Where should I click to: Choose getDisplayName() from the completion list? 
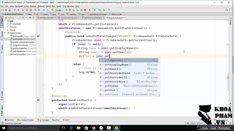pyautogui.click(x=129, y=65)
